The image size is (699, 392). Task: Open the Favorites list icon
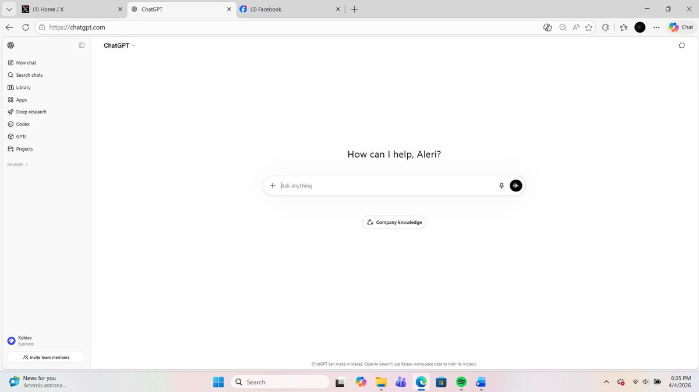pyautogui.click(x=624, y=27)
